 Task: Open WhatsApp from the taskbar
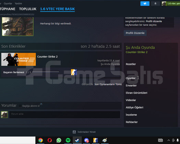pos(59,140)
